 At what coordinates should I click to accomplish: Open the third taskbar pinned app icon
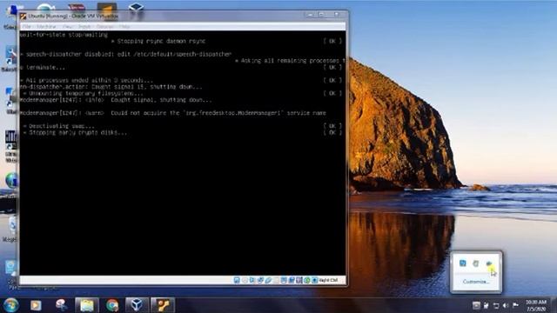(62, 305)
